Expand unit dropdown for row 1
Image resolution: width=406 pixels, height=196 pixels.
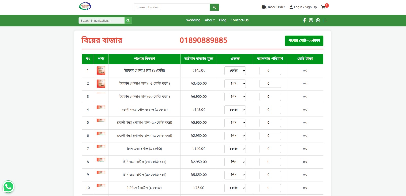[x=235, y=71]
